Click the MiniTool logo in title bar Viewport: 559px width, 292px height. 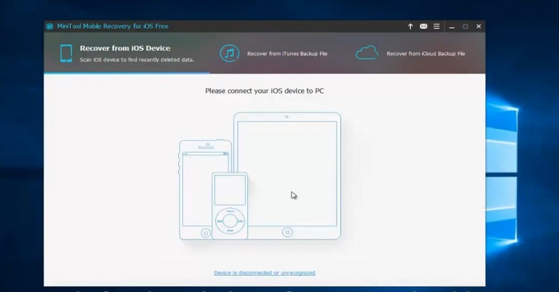50,27
